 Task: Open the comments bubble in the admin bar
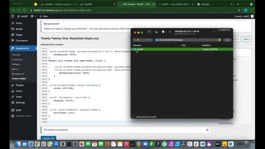34,16
